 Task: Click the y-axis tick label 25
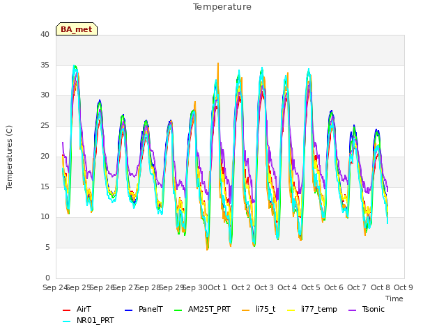[45, 125]
